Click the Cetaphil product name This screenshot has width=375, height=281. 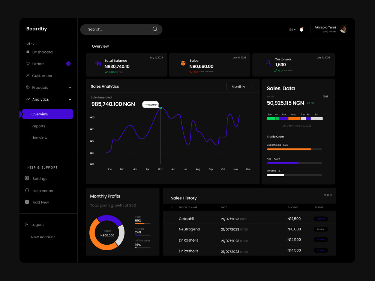186,219
